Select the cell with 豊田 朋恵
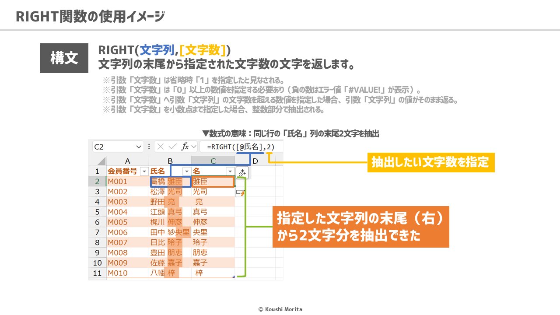The width and height of the screenshot is (560, 315). (170, 252)
